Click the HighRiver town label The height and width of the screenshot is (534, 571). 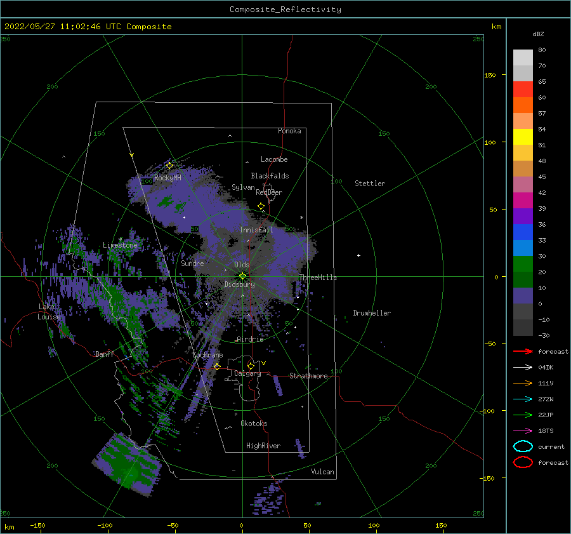[x=263, y=446]
